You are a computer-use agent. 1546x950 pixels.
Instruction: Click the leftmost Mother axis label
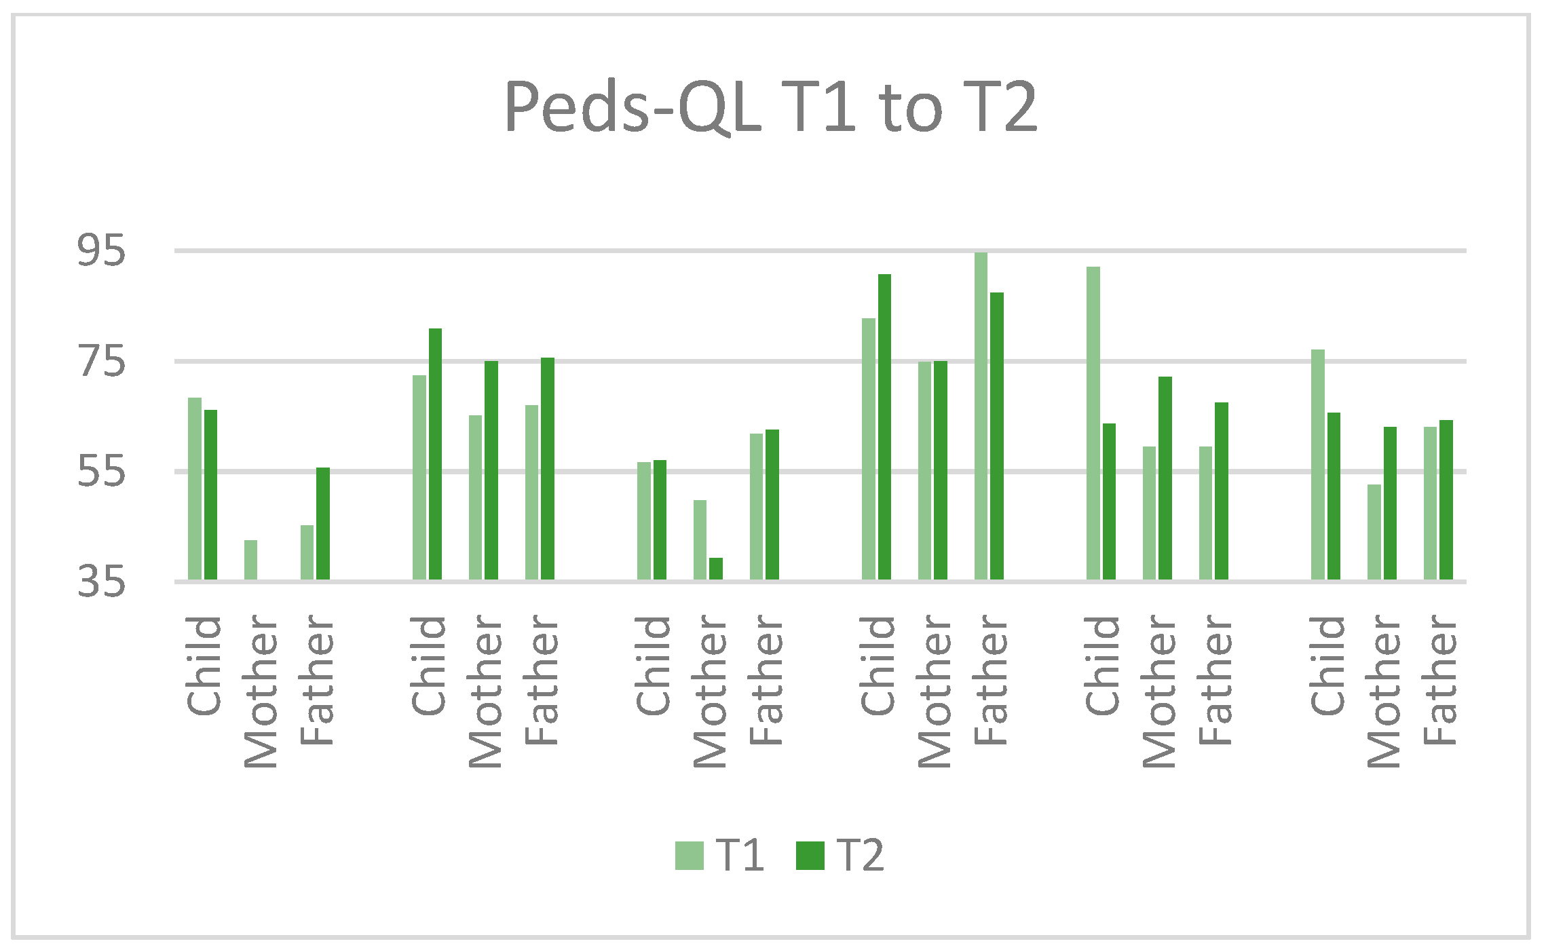coord(261,691)
